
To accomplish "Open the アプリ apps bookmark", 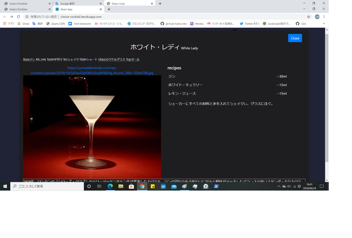I will coord(8,23).
